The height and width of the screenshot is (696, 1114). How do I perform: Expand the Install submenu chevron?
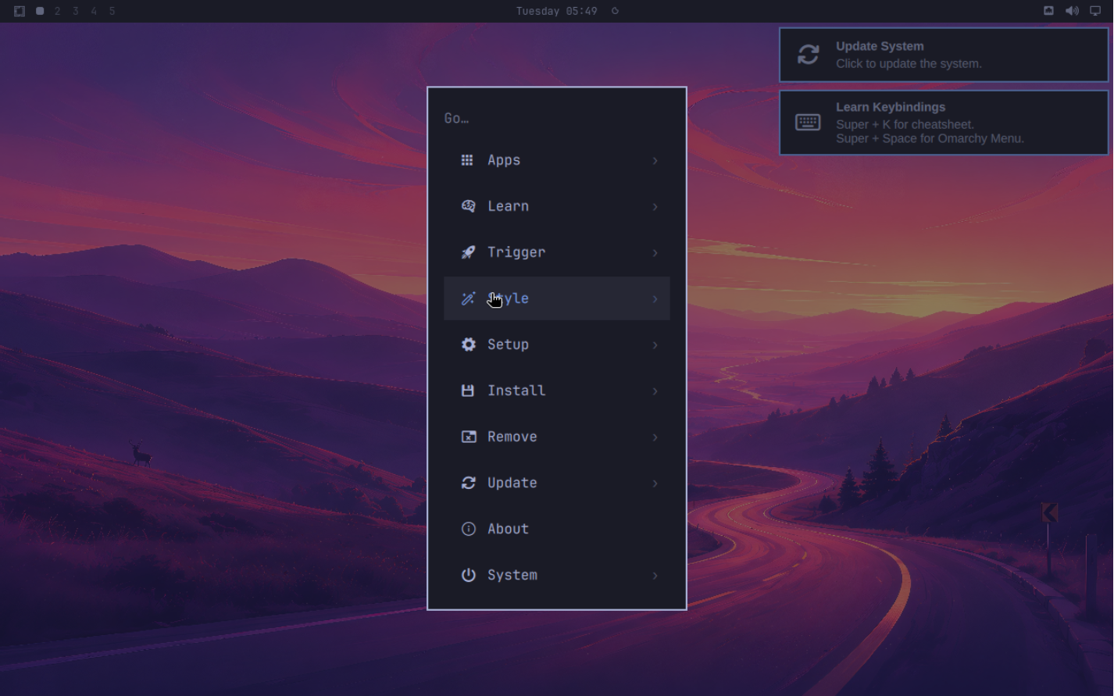pos(655,391)
